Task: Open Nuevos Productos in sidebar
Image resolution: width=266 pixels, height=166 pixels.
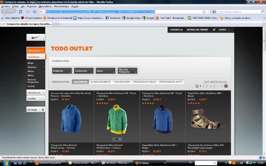Action: pyautogui.click(x=34, y=81)
